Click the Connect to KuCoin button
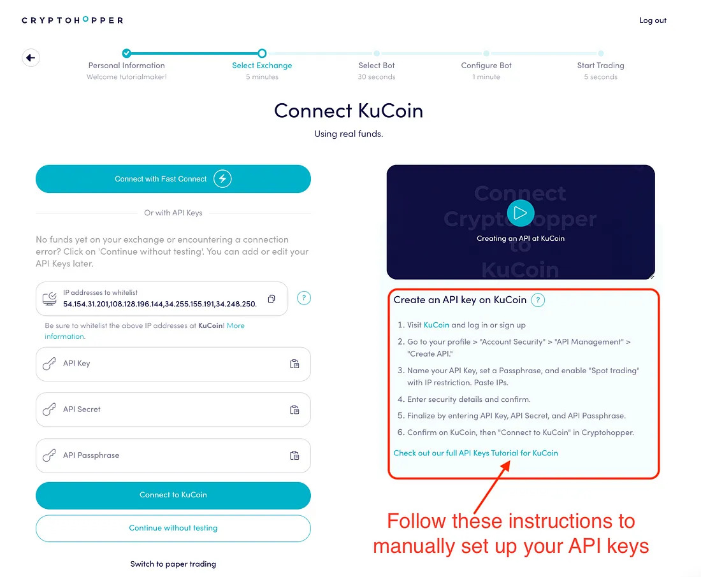Image resolution: width=701 pixels, height=577 pixels. (x=173, y=495)
